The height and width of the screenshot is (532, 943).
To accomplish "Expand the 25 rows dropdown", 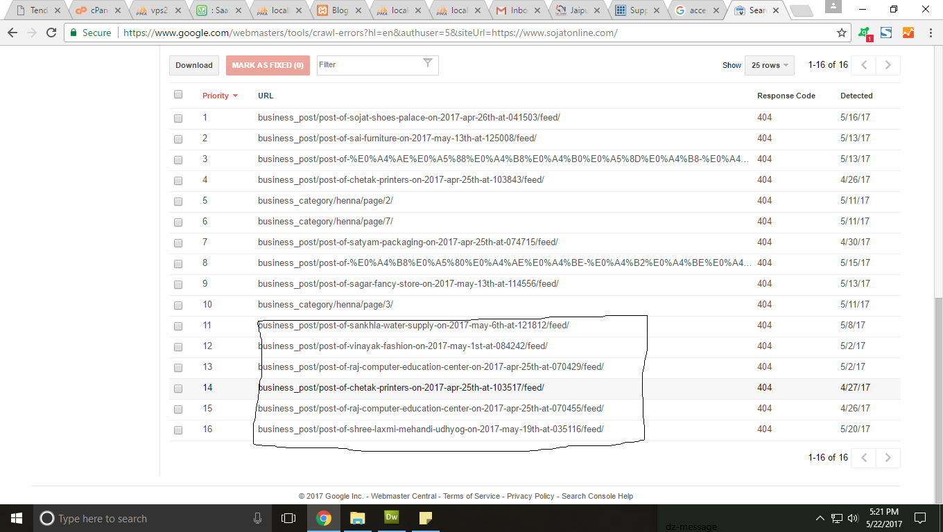I will click(x=770, y=65).
